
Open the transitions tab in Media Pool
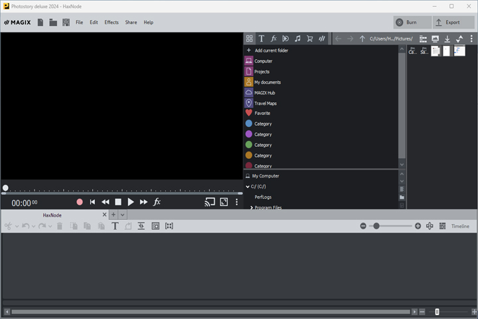[285, 39]
